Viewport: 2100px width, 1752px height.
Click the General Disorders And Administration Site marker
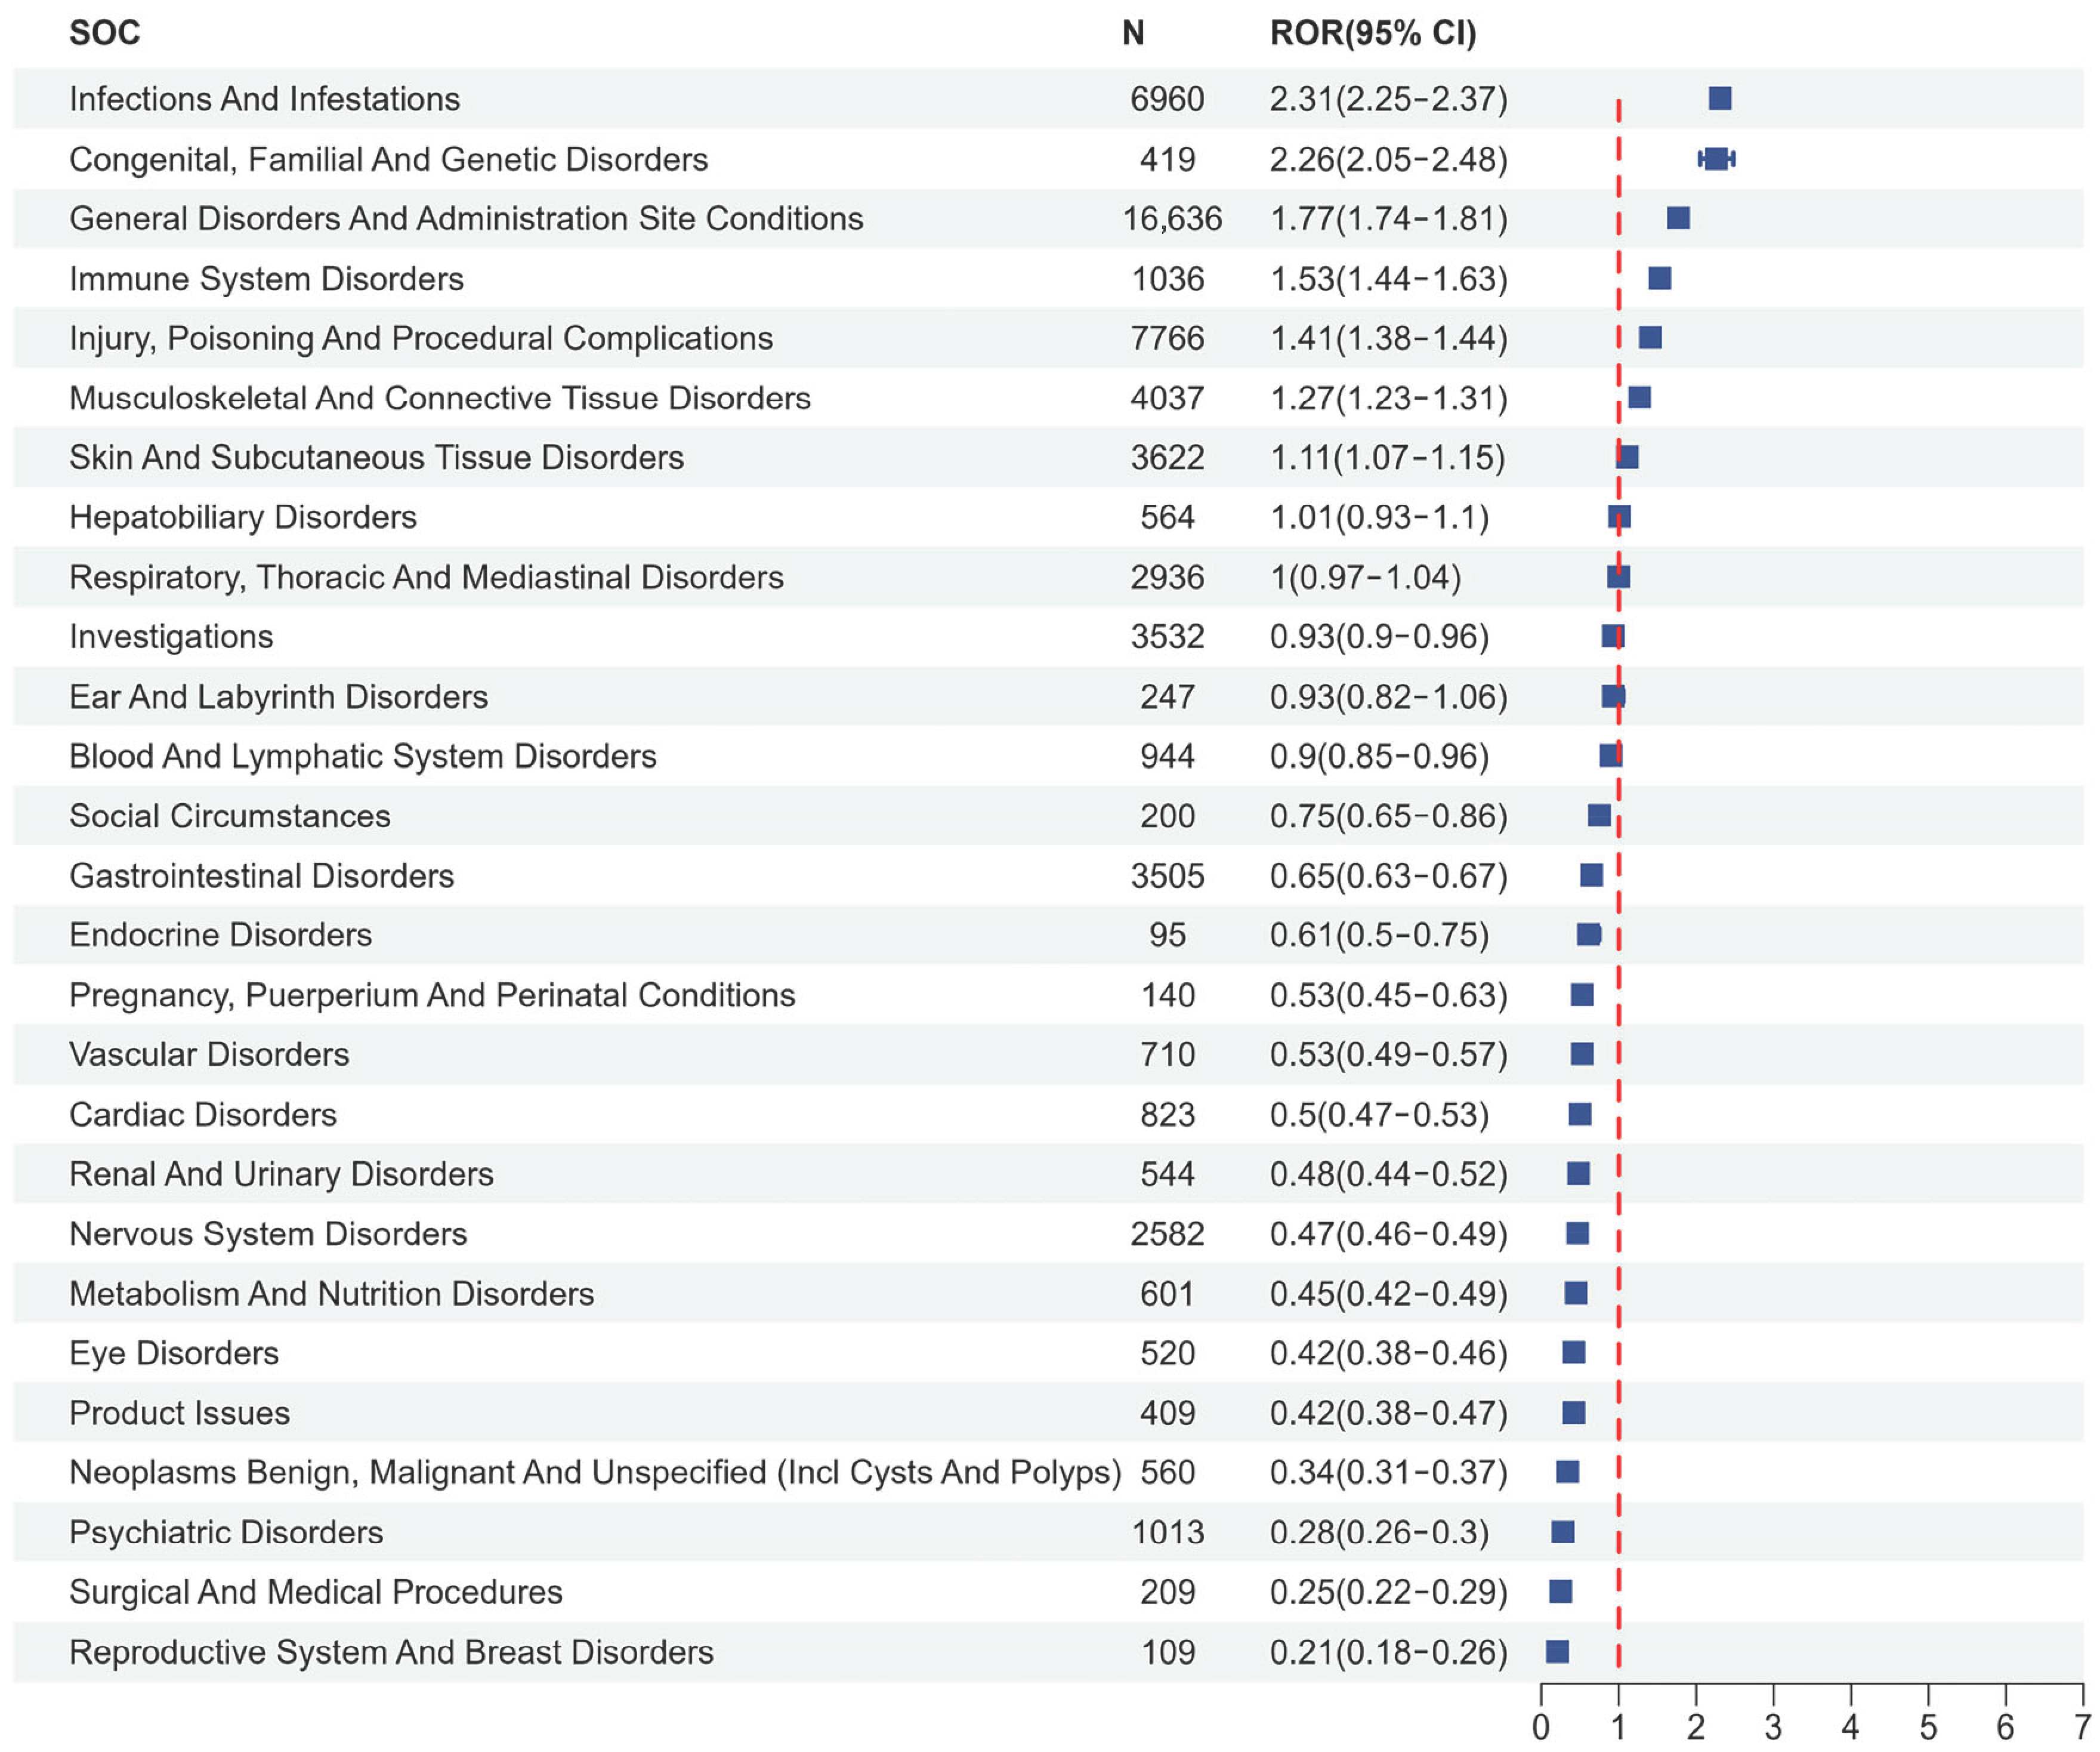(1678, 218)
